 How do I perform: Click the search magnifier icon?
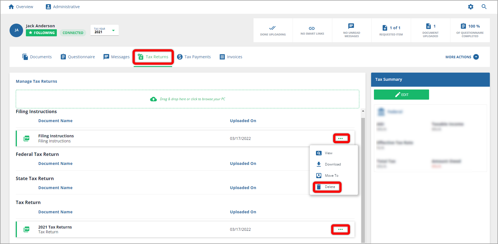(484, 7)
